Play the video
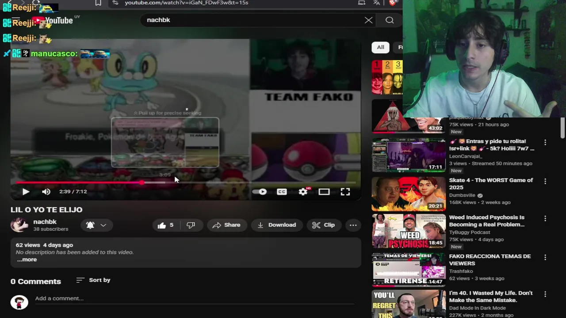This screenshot has height=318, width=566. coord(26,192)
